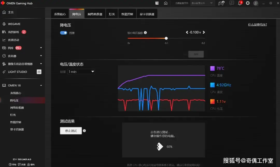The height and width of the screenshot is (167, 280).
Task: Increase voltage offset with right arrow
Action: (204, 32)
